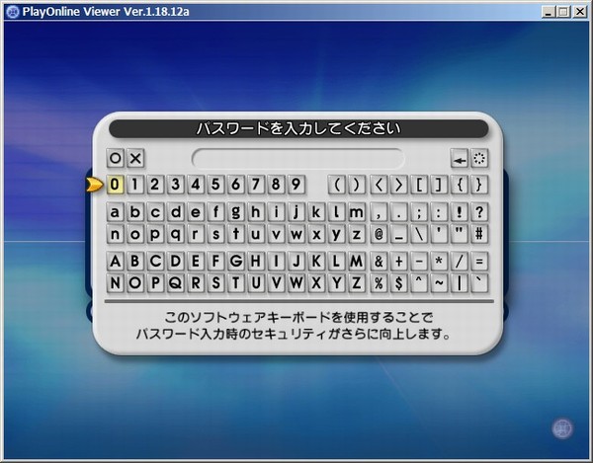Tap the lowercase a key
The width and height of the screenshot is (593, 463).
(x=115, y=212)
